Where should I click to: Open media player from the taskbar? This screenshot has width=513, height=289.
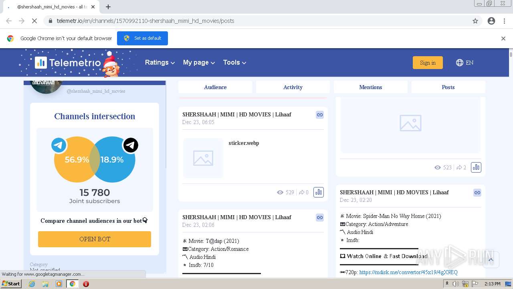tap(59, 284)
